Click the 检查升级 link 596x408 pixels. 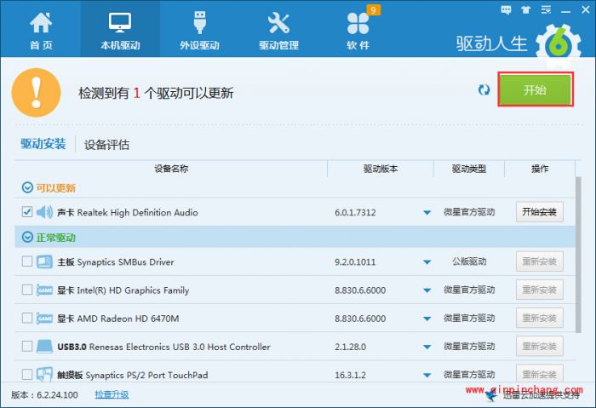click(x=112, y=394)
